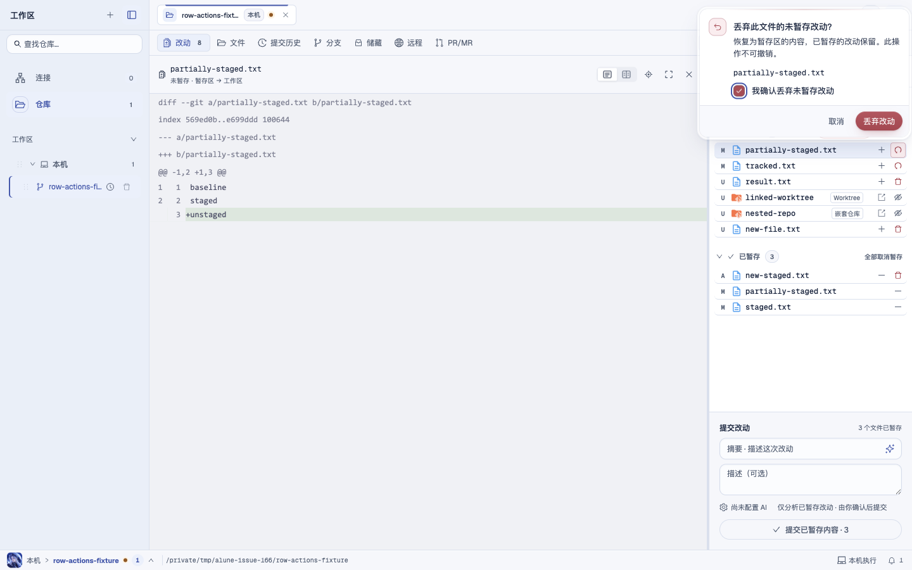Click 提交已暂存内容 commit button
The image size is (912, 570).
[811, 530]
